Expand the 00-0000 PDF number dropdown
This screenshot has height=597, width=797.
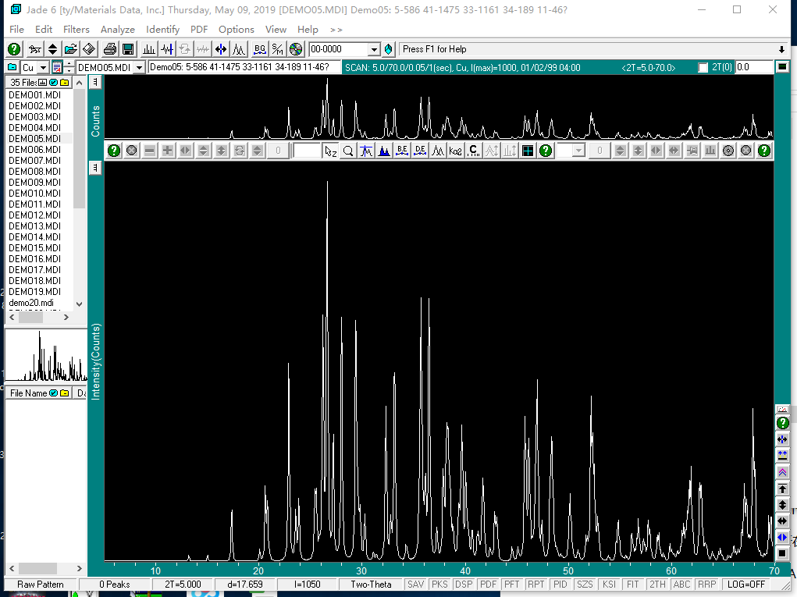374,49
